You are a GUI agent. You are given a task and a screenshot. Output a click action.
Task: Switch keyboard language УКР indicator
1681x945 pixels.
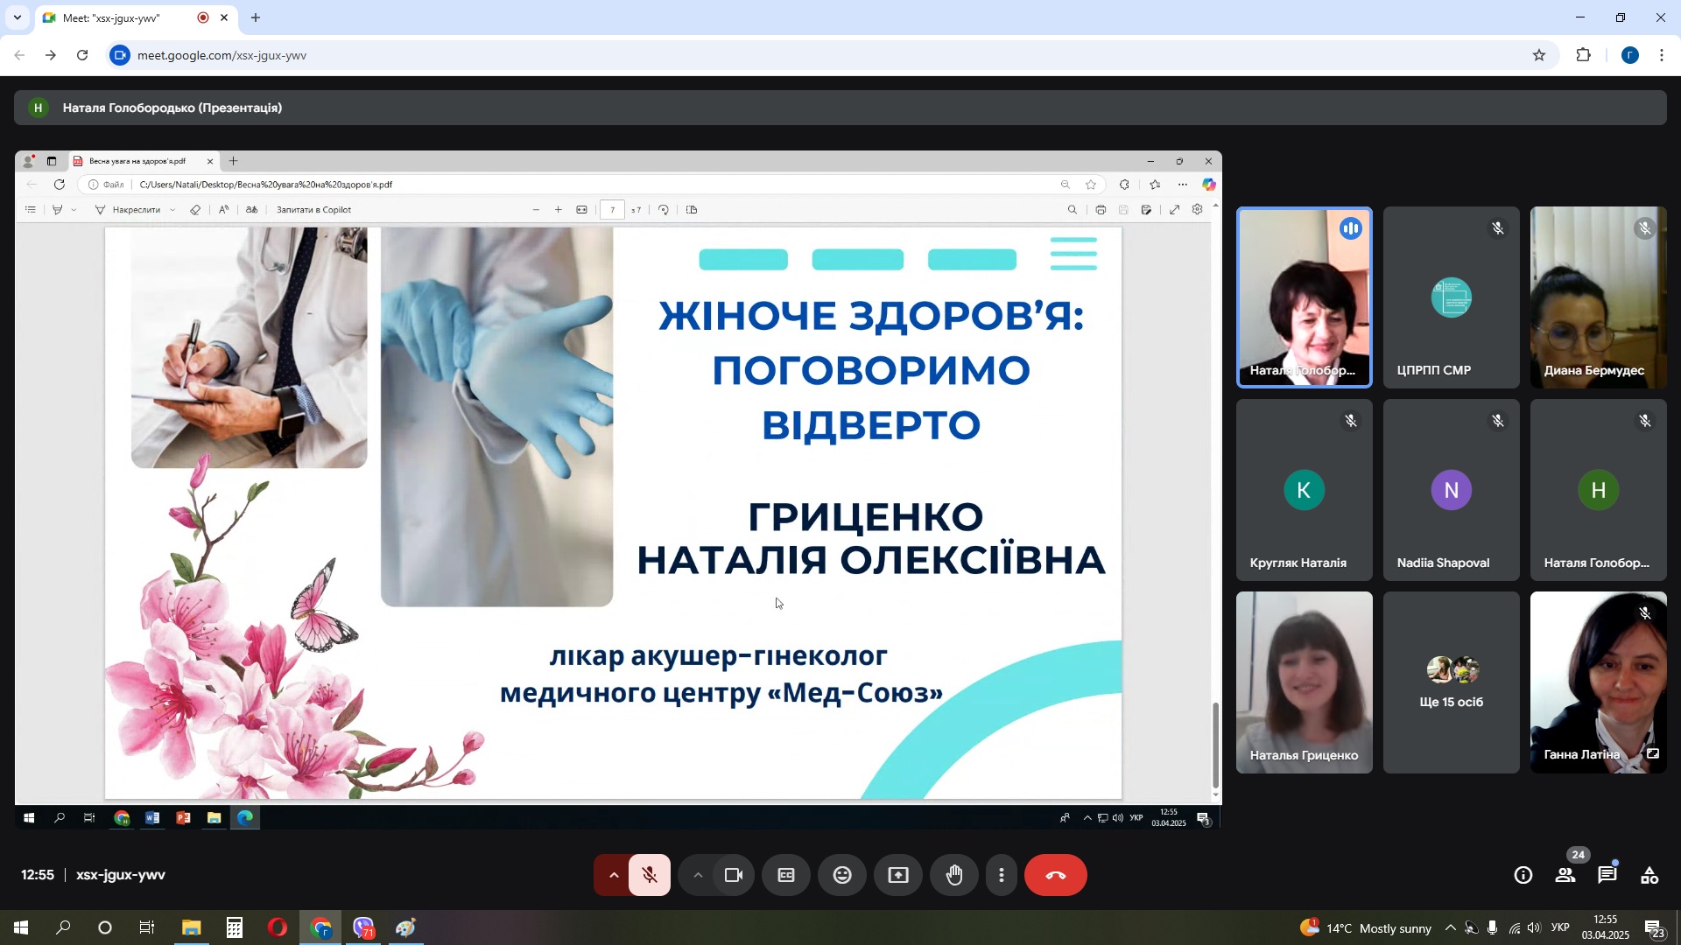coord(1560,928)
